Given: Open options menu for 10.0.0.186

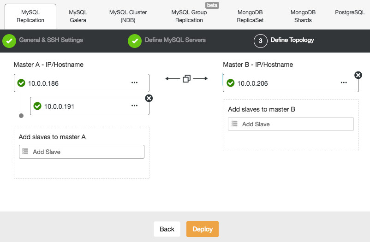Looking at the screenshot, I should 135,83.
